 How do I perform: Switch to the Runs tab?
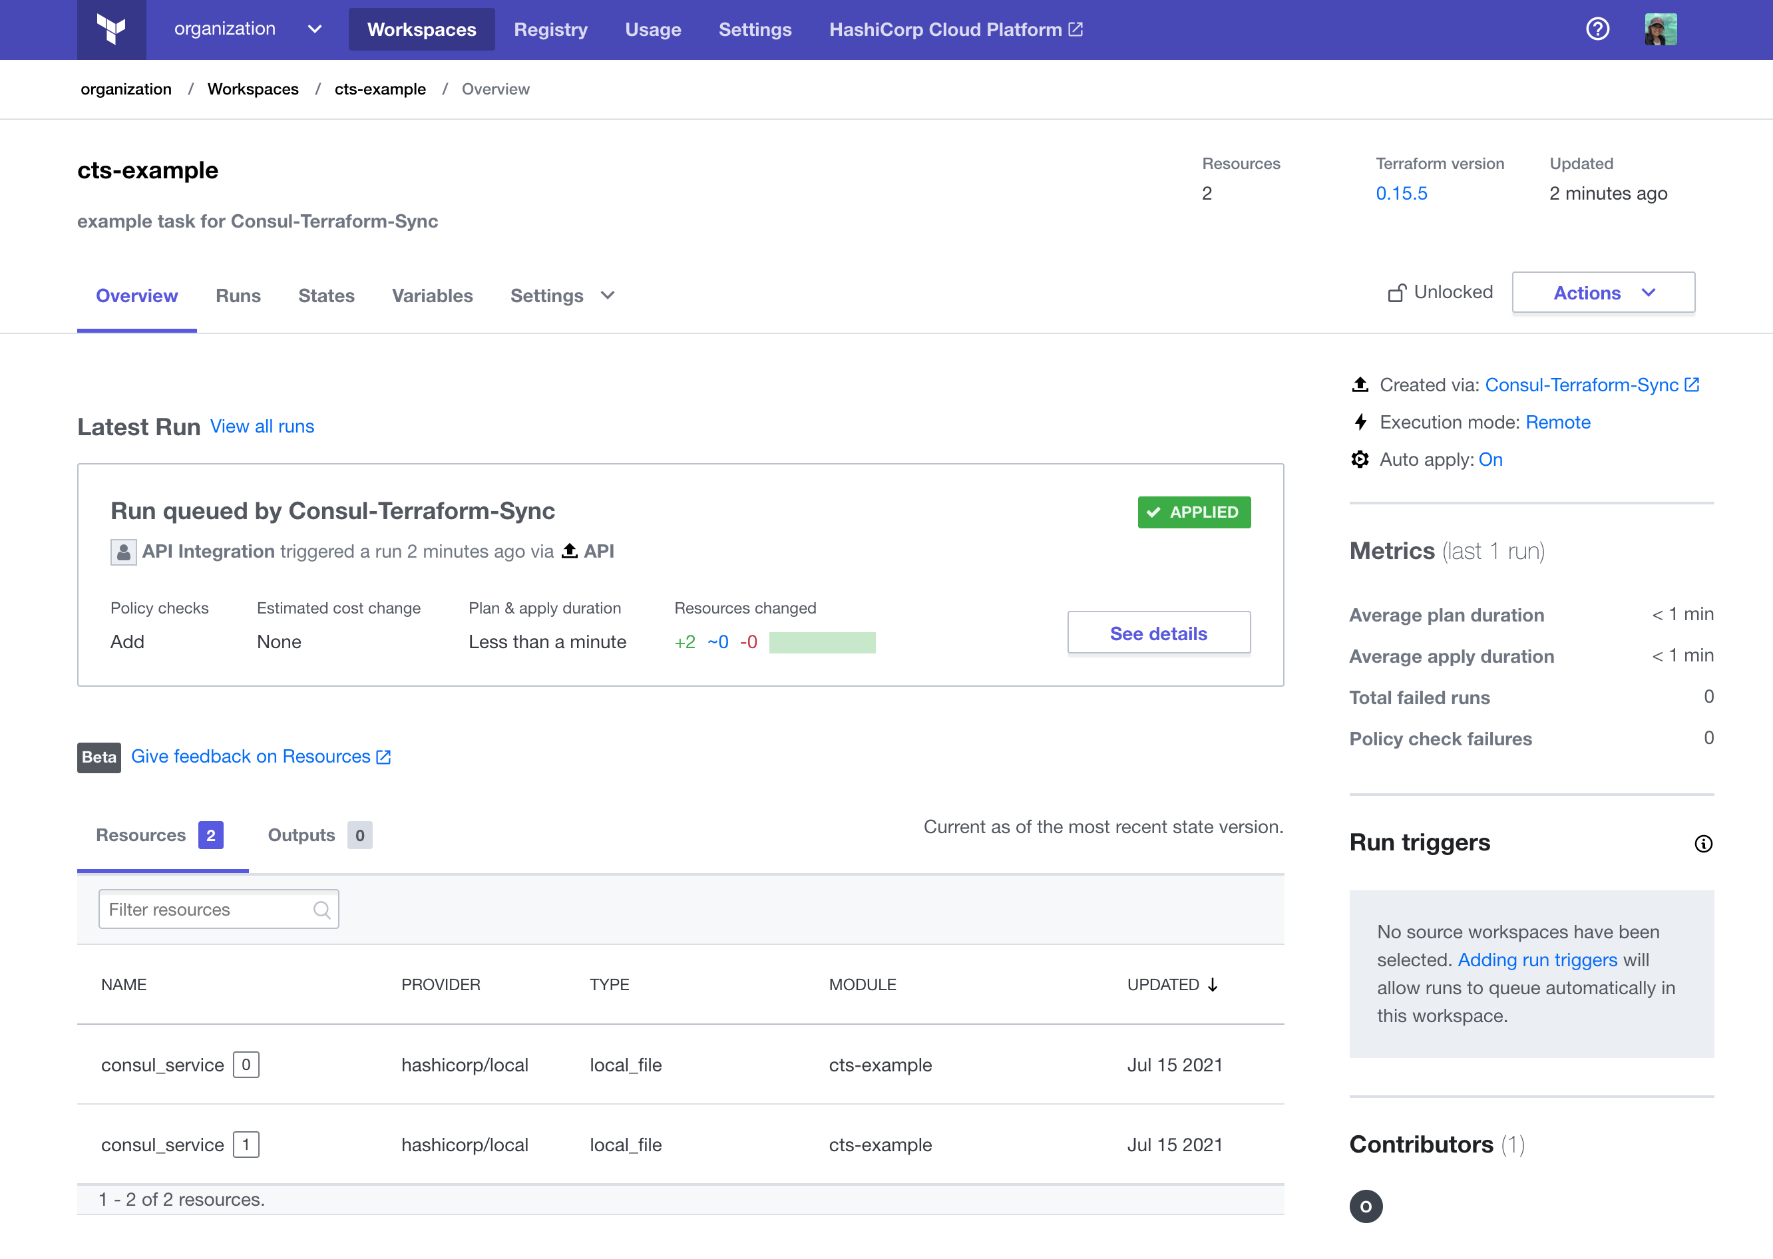click(x=238, y=296)
